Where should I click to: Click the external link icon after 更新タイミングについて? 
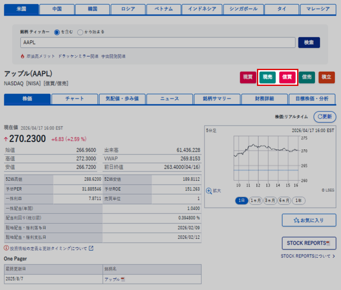[x=91, y=248]
